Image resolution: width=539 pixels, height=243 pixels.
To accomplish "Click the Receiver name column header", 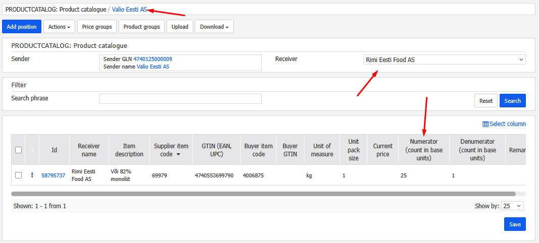I will 89,150.
